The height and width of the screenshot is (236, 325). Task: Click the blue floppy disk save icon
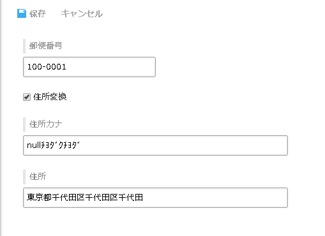pyautogui.click(x=22, y=13)
